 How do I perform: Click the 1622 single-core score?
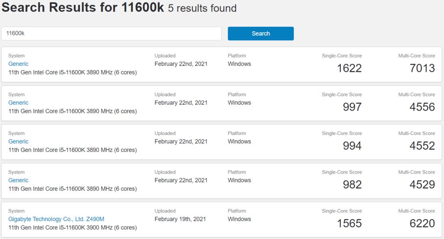pyautogui.click(x=349, y=68)
